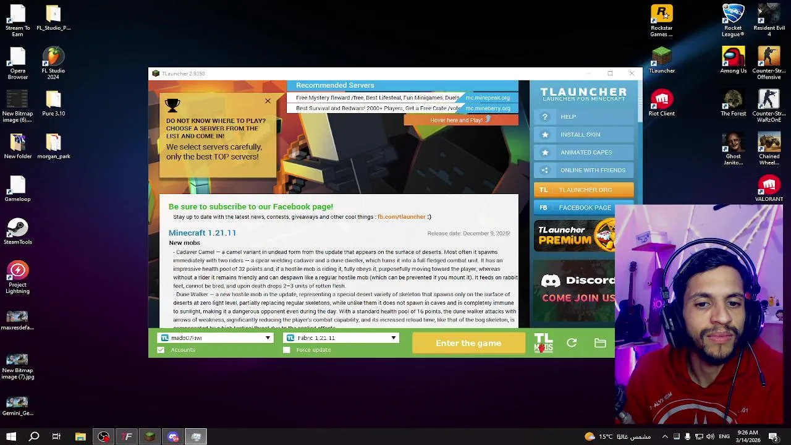The height and width of the screenshot is (445, 791).
Task: Open the Windows Start button
Action: [11, 437]
